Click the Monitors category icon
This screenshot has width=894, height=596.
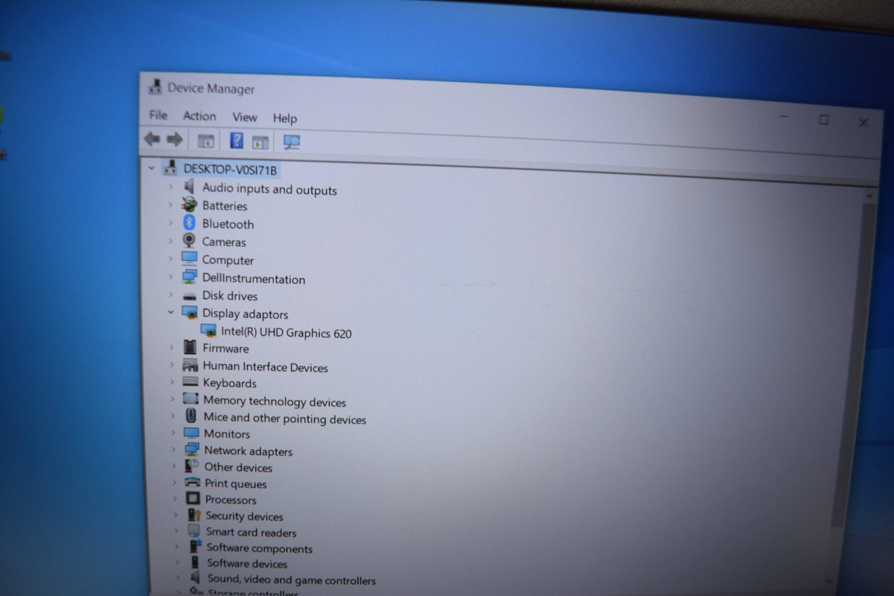click(x=191, y=433)
